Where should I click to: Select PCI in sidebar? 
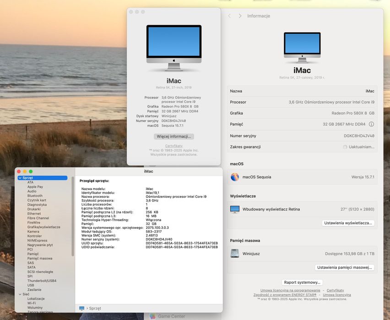pyautogui.click(x=30, y=249)
